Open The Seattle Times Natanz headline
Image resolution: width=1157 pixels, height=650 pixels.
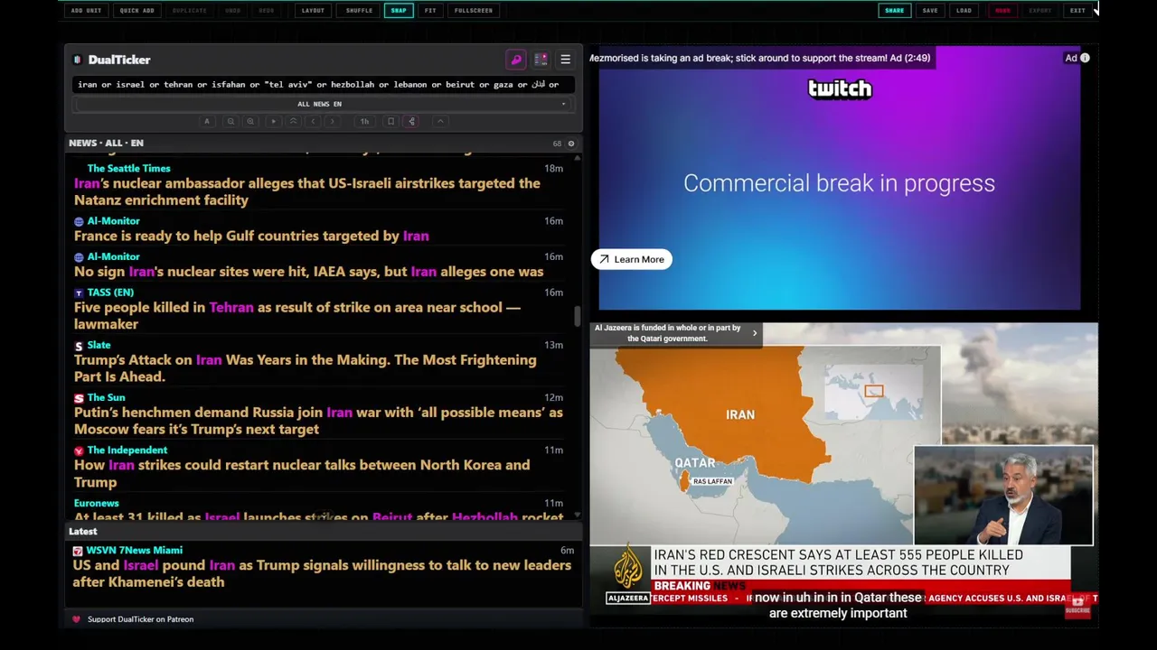(x=307, y=191)
